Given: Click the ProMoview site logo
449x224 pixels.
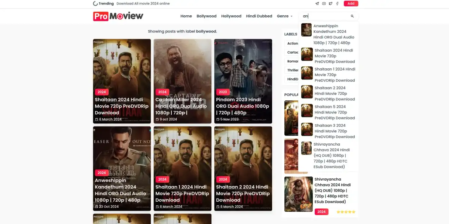Looking at the screenshot, I should 118,16.
